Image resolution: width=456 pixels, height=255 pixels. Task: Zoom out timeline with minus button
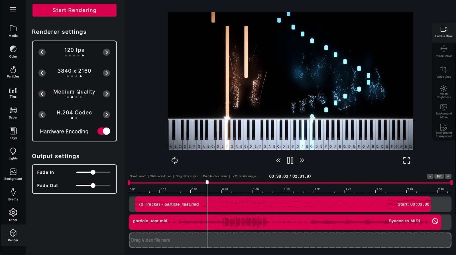[x=430, y=176]
